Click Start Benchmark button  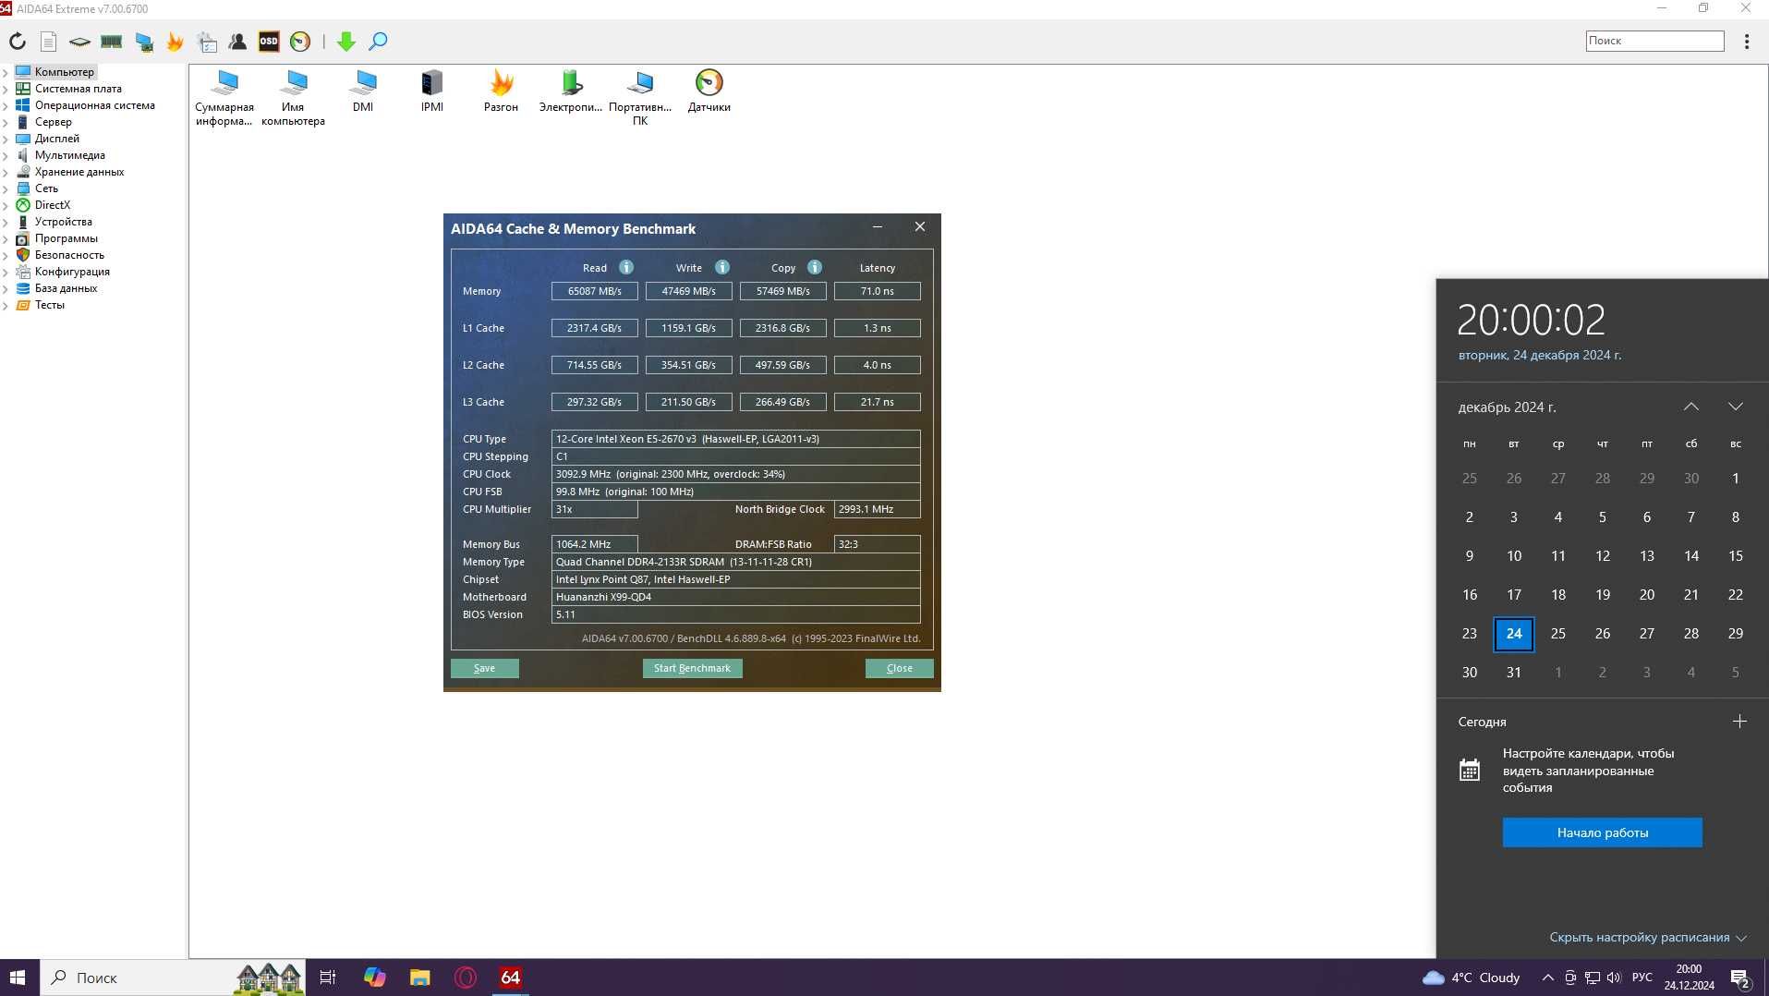click(x=693, y=668)
